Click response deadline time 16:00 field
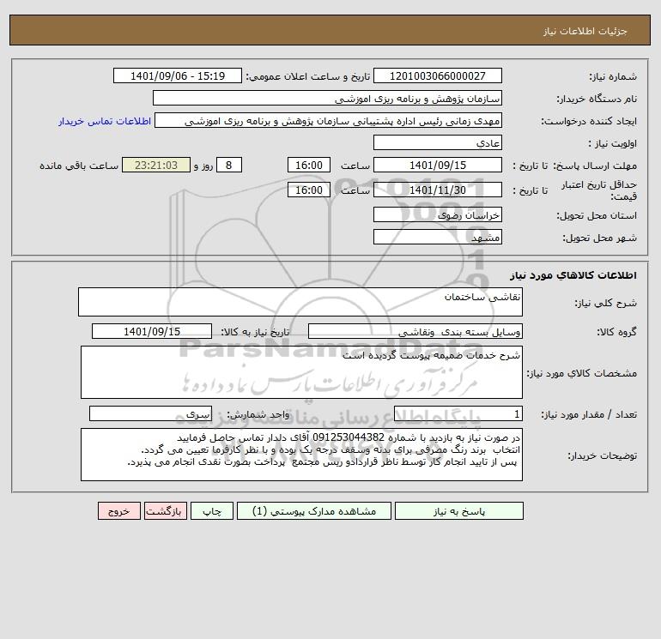Viewport: 661px width, 639px height. pos(308,166)
